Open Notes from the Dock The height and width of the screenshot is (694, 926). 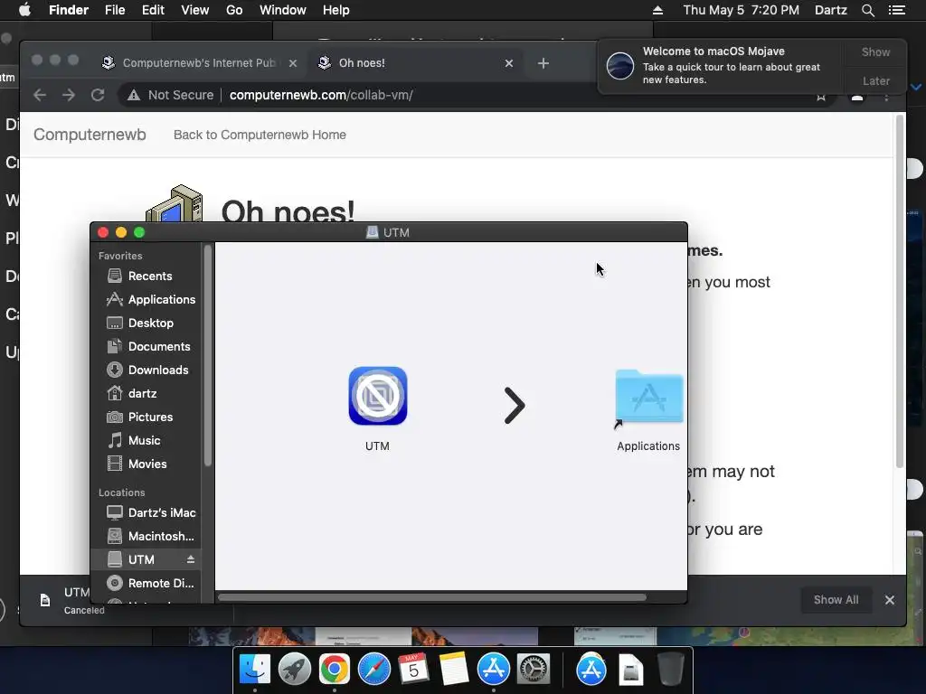click(454, 670)
